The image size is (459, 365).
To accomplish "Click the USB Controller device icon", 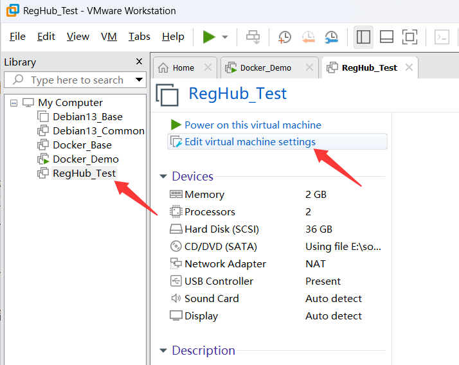I will [176, 281].
